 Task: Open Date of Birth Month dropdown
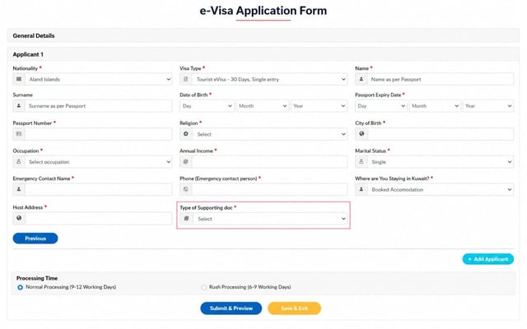263,106
